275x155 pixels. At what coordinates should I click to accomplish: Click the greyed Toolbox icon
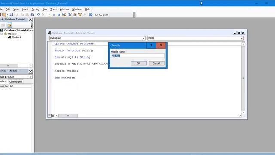[85, 15]
